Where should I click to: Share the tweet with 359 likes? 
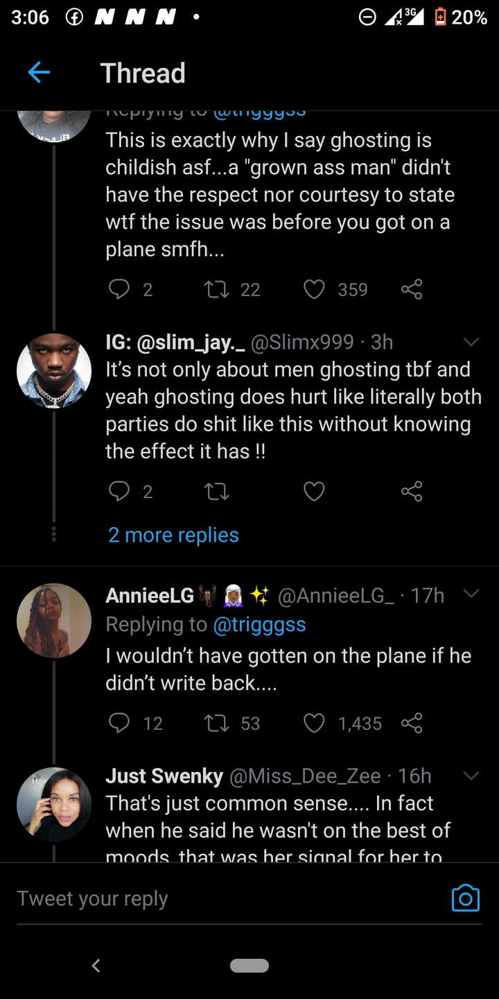[412, 289]
